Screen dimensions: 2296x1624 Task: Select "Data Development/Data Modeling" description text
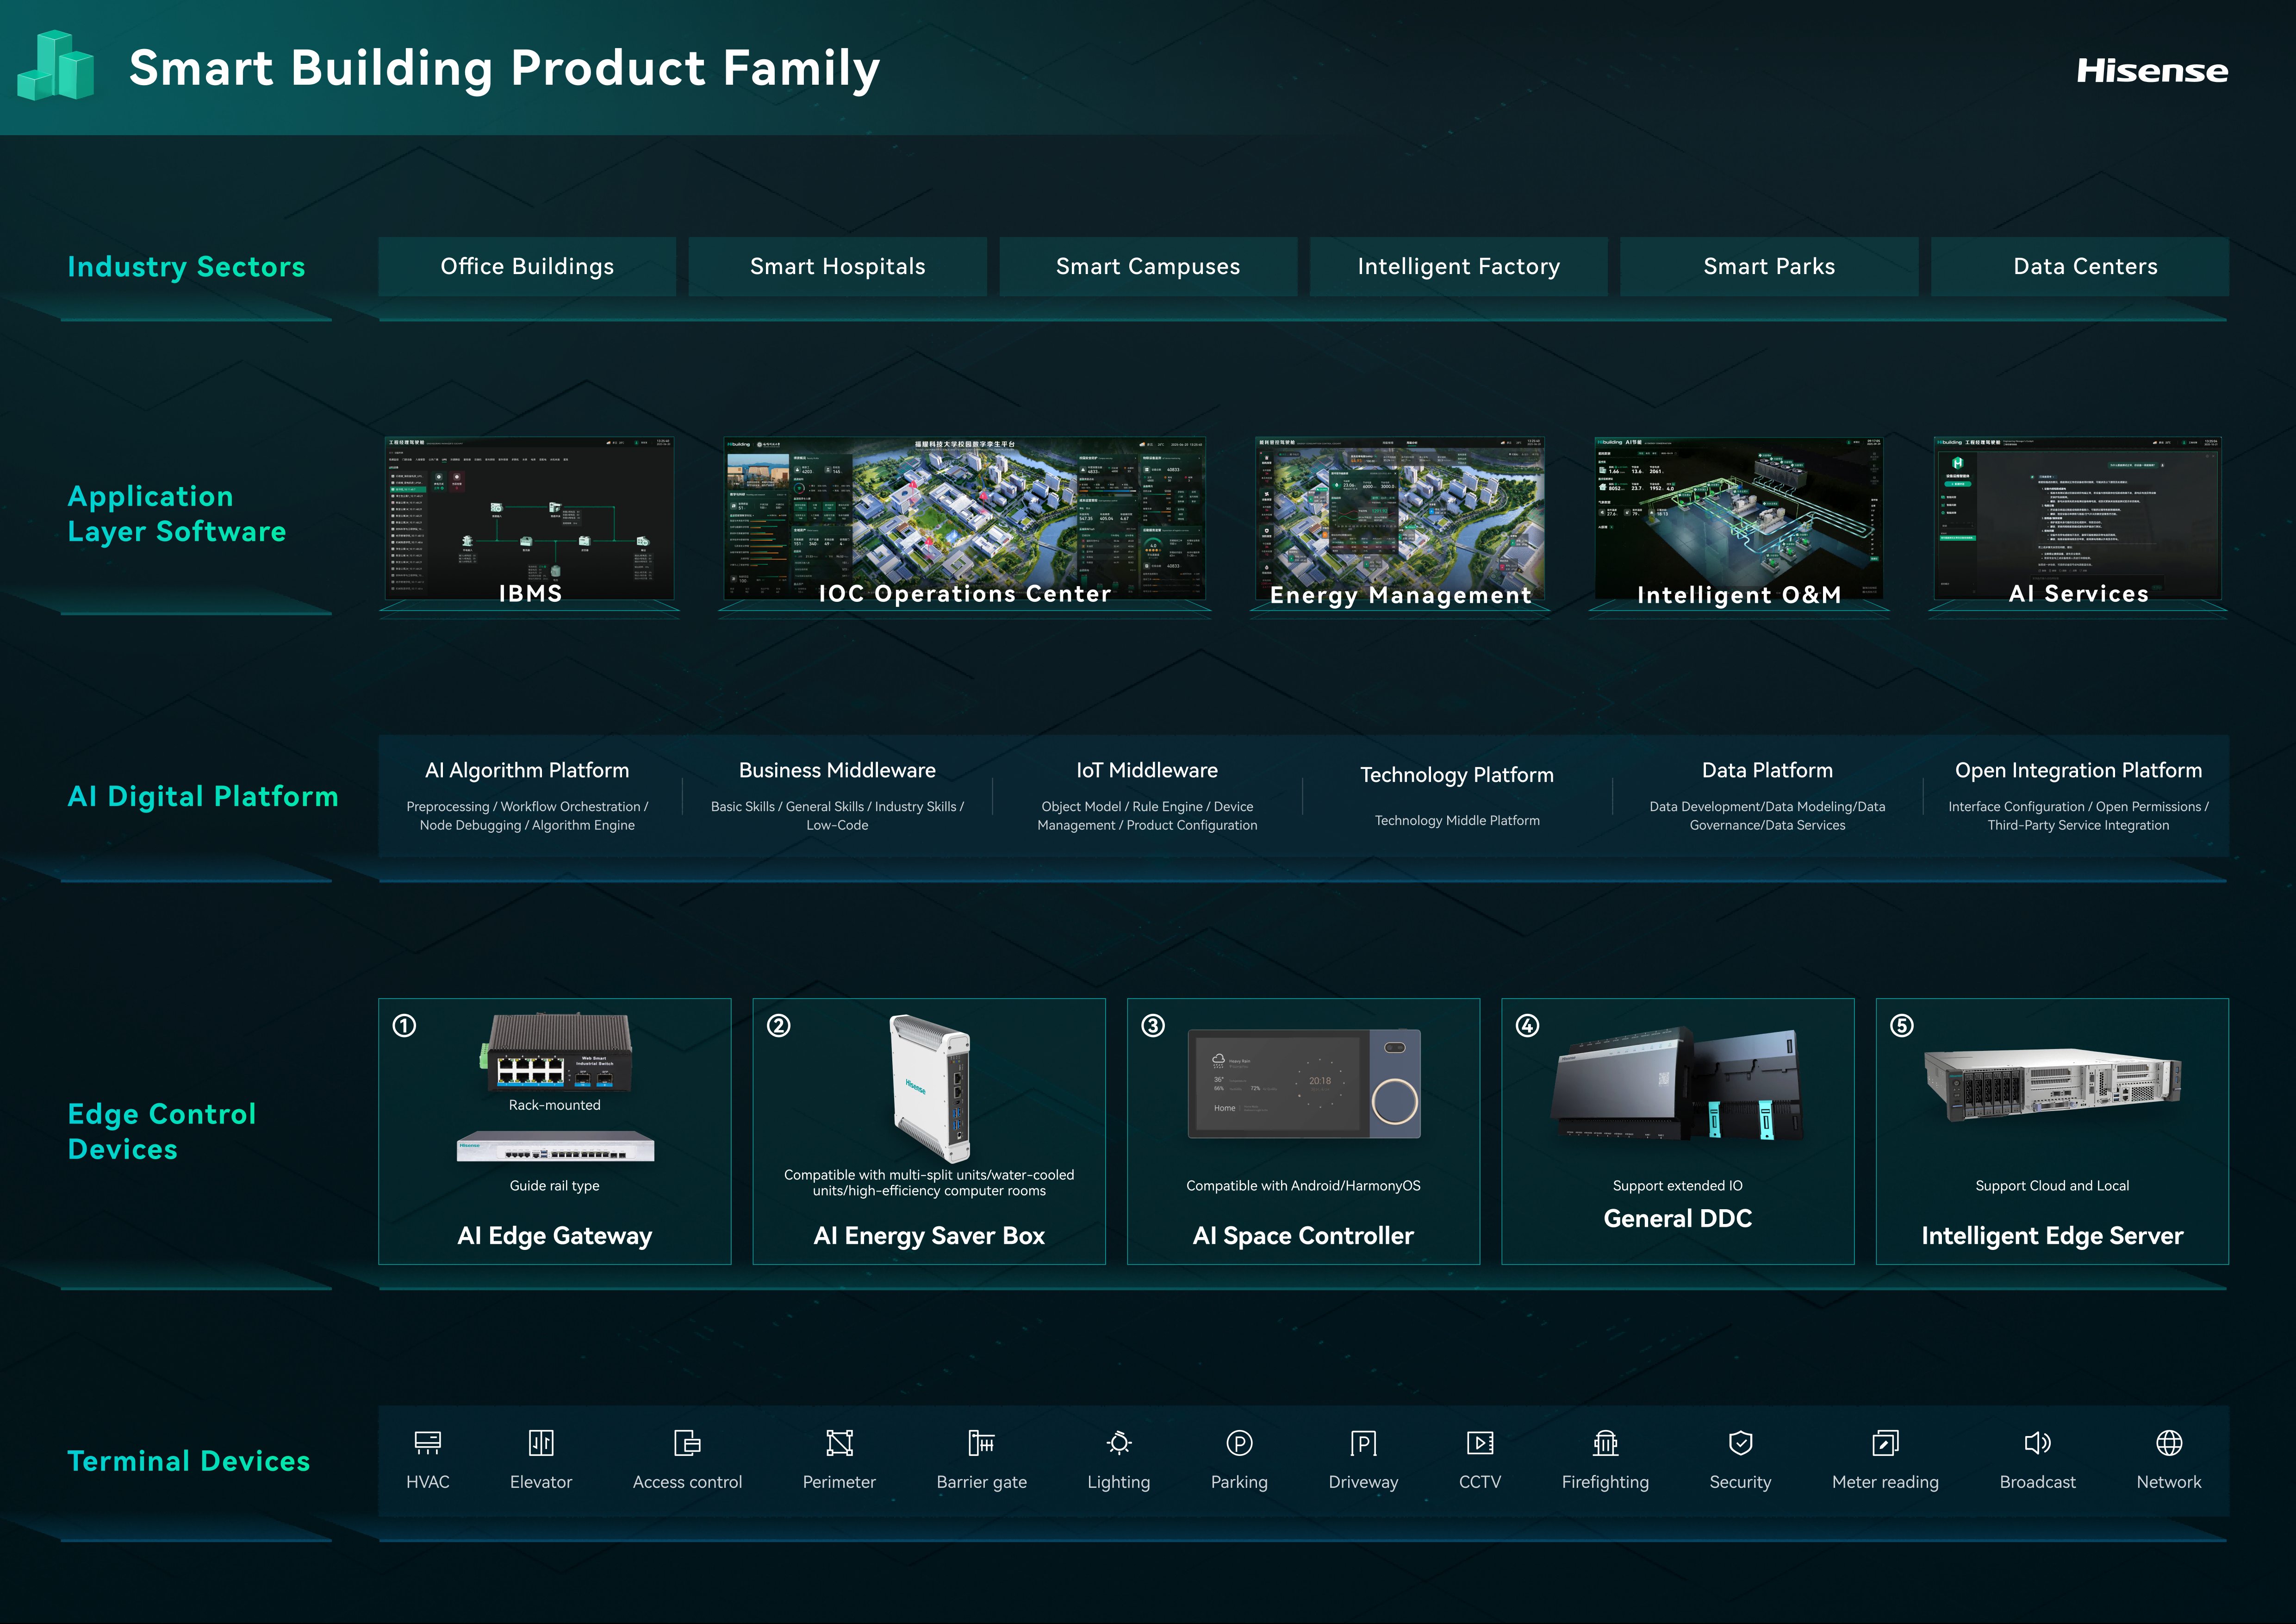click(x=1767, y=816)
